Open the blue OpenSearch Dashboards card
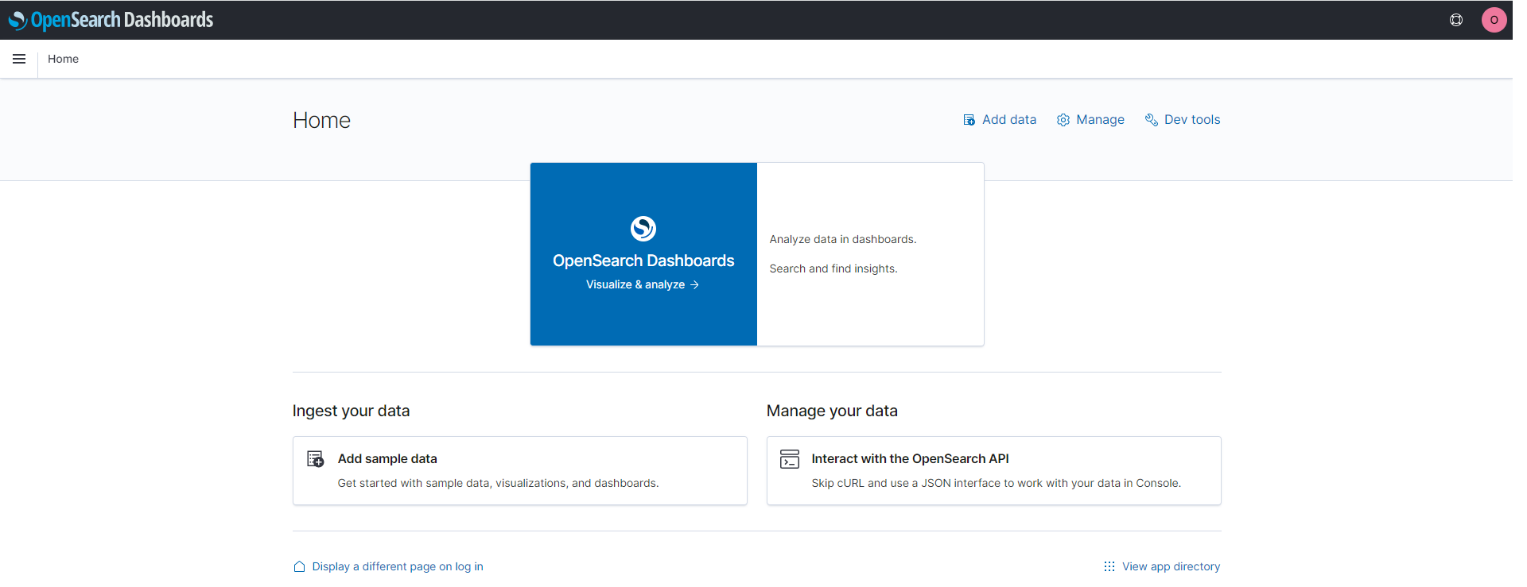The width and height of the screenshot is (1527, 587). (x=643, y=254)
